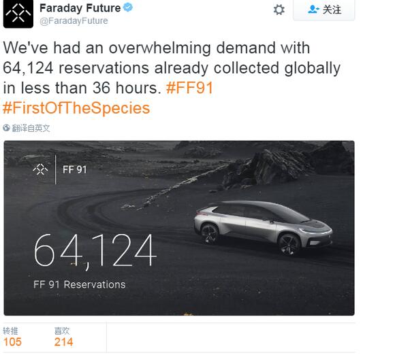
Task: Open the Faraday Future profile avatar
Action: click(18, 14)
